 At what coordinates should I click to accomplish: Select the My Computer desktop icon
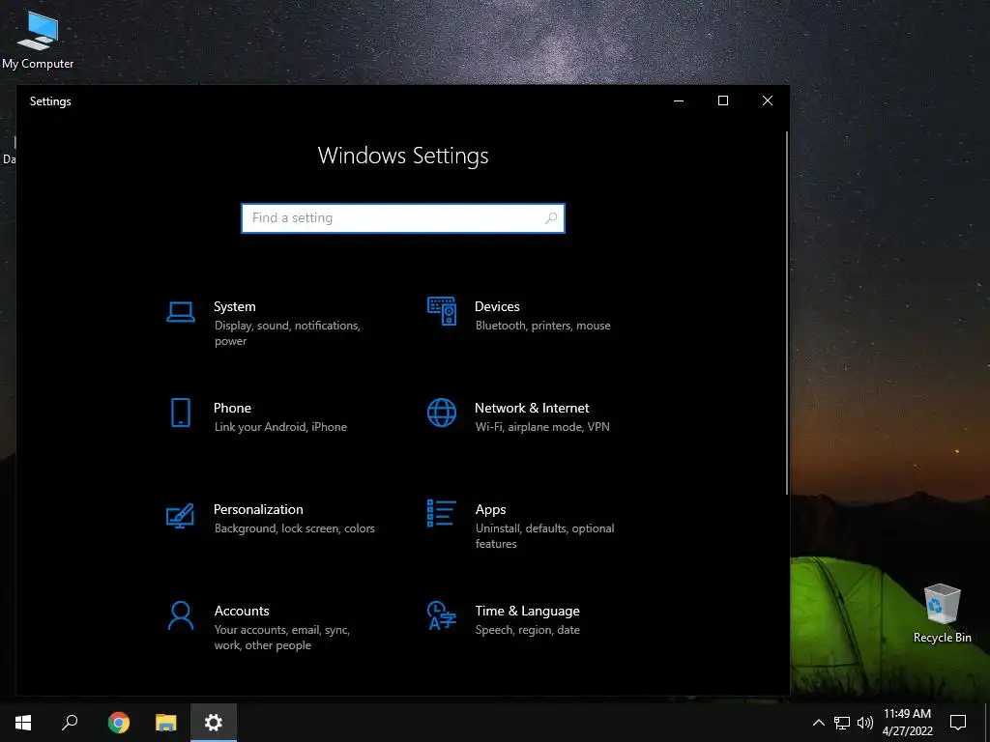tap(38, 39)
